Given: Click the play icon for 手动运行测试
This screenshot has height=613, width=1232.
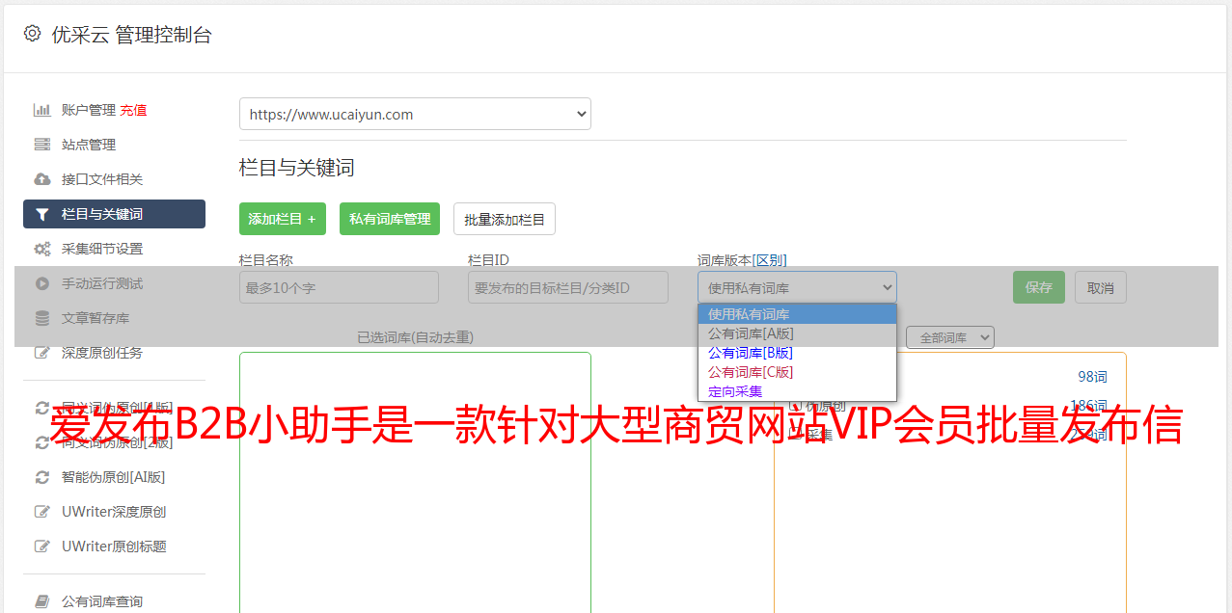Looking at the screenshot, I should [x=41, y=283].
